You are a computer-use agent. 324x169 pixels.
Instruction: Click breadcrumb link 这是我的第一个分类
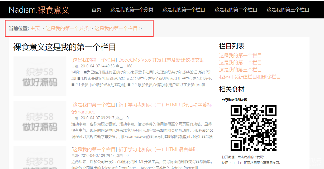67,28
